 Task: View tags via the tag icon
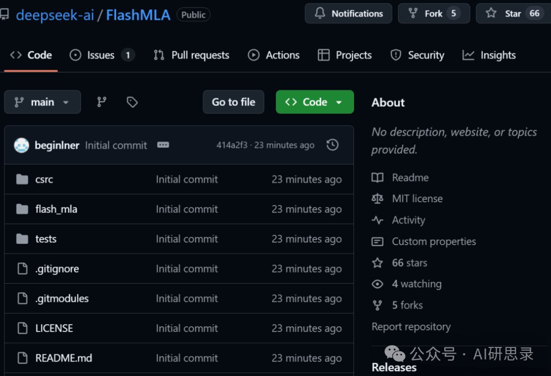point(132,102)
